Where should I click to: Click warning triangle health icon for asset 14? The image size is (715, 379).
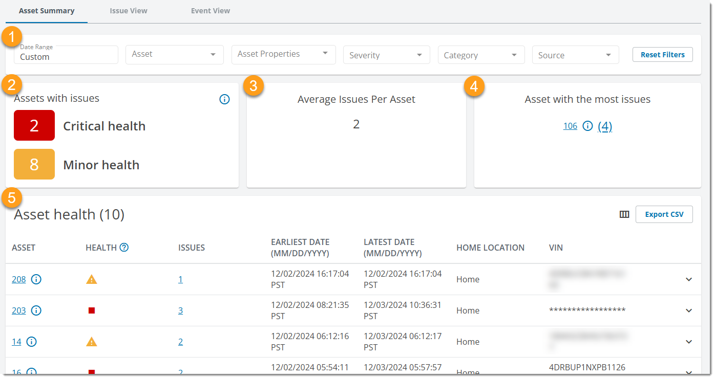tap(91, 342)
